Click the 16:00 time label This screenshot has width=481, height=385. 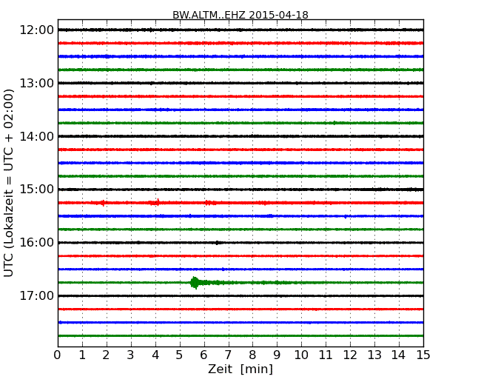pos(37,243)
